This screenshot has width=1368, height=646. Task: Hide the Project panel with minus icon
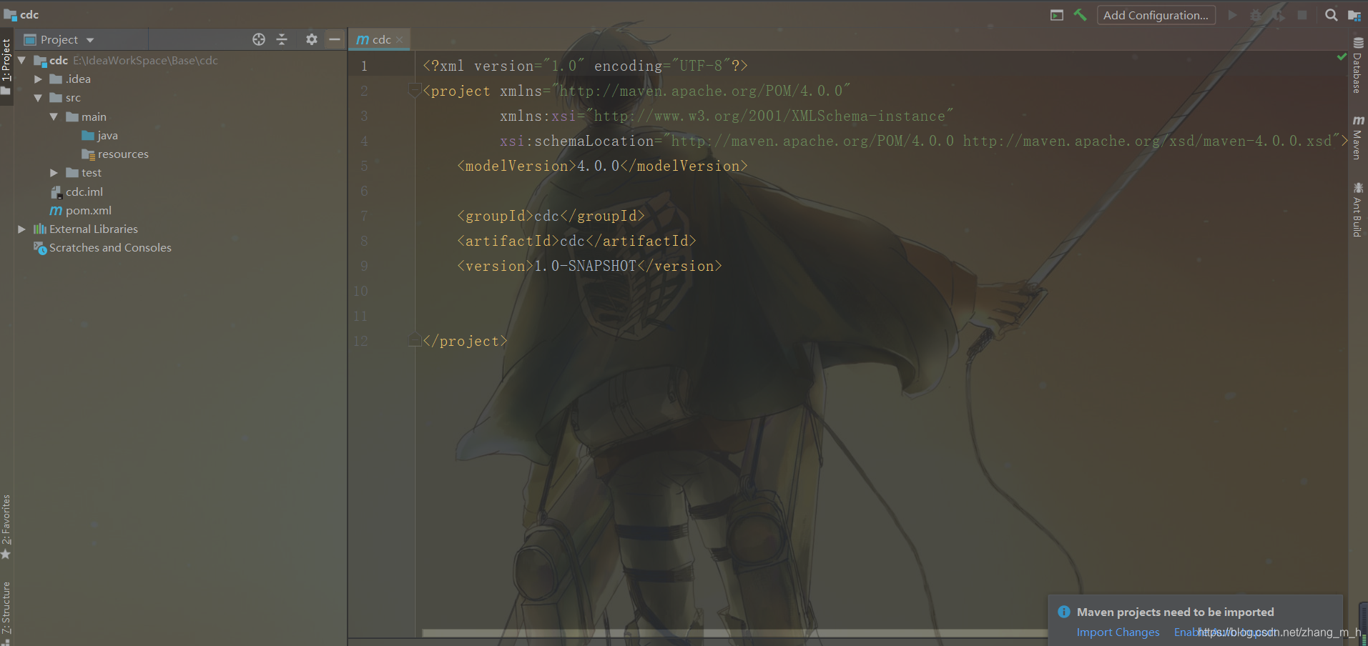click(x=334, y=40)
